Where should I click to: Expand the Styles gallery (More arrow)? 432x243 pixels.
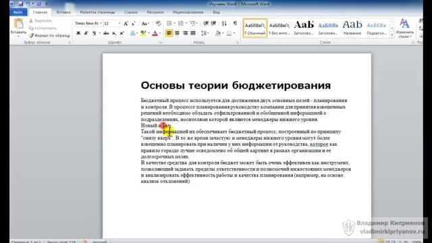click(391, 35)
